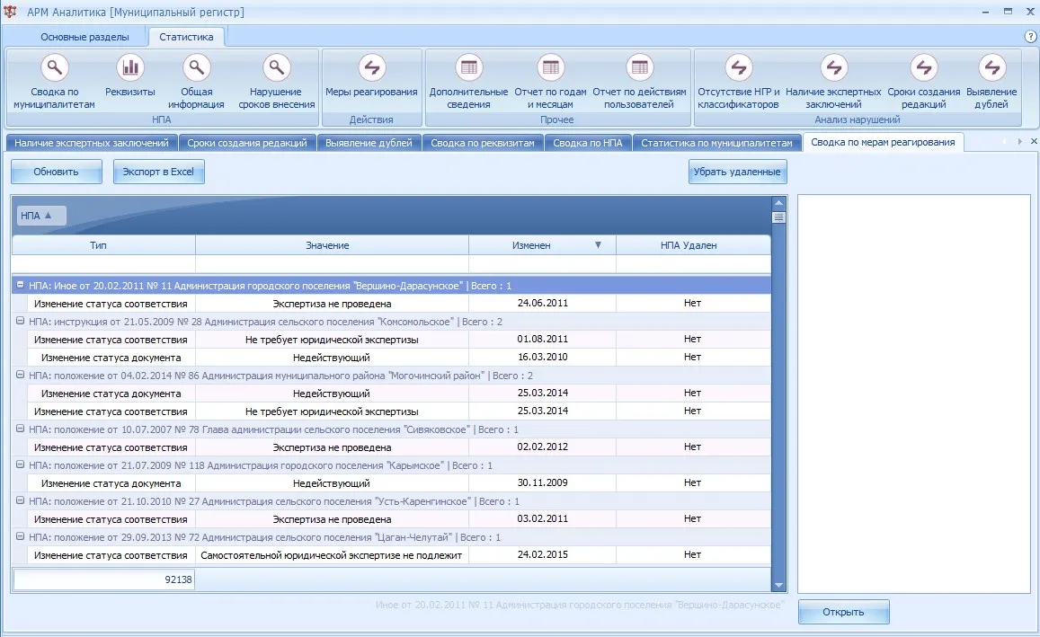Sort by Значение column header
This screenshot has width=1040, height=637.
332,245
